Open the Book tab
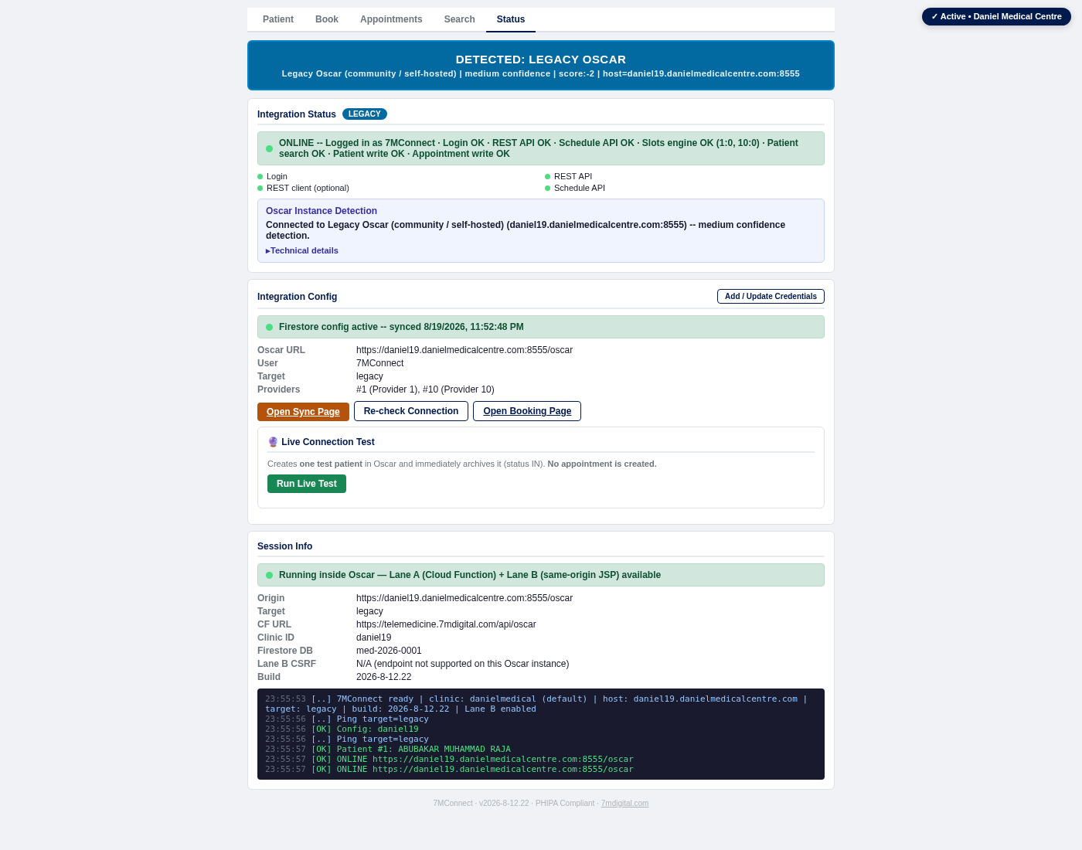This screenshot has height=850, width=1082. point(327,19)
